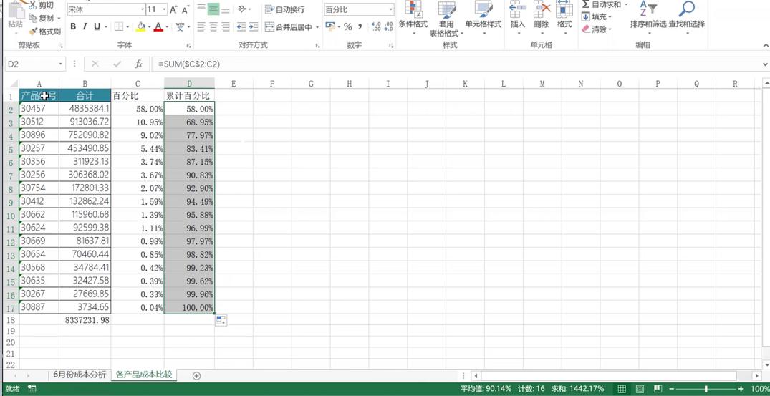The image size is (770, 396).
Task: Toggle Wrap Text (自动换行)
Action: [284, 10]
